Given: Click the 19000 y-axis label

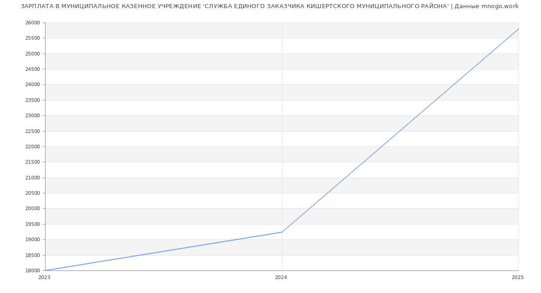Looking at the screenshot, I should tap(33, 240).
